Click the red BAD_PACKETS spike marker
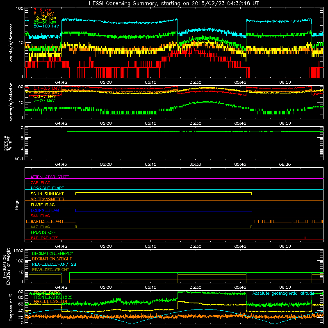328x328 pixels. [x=305, y=238]
